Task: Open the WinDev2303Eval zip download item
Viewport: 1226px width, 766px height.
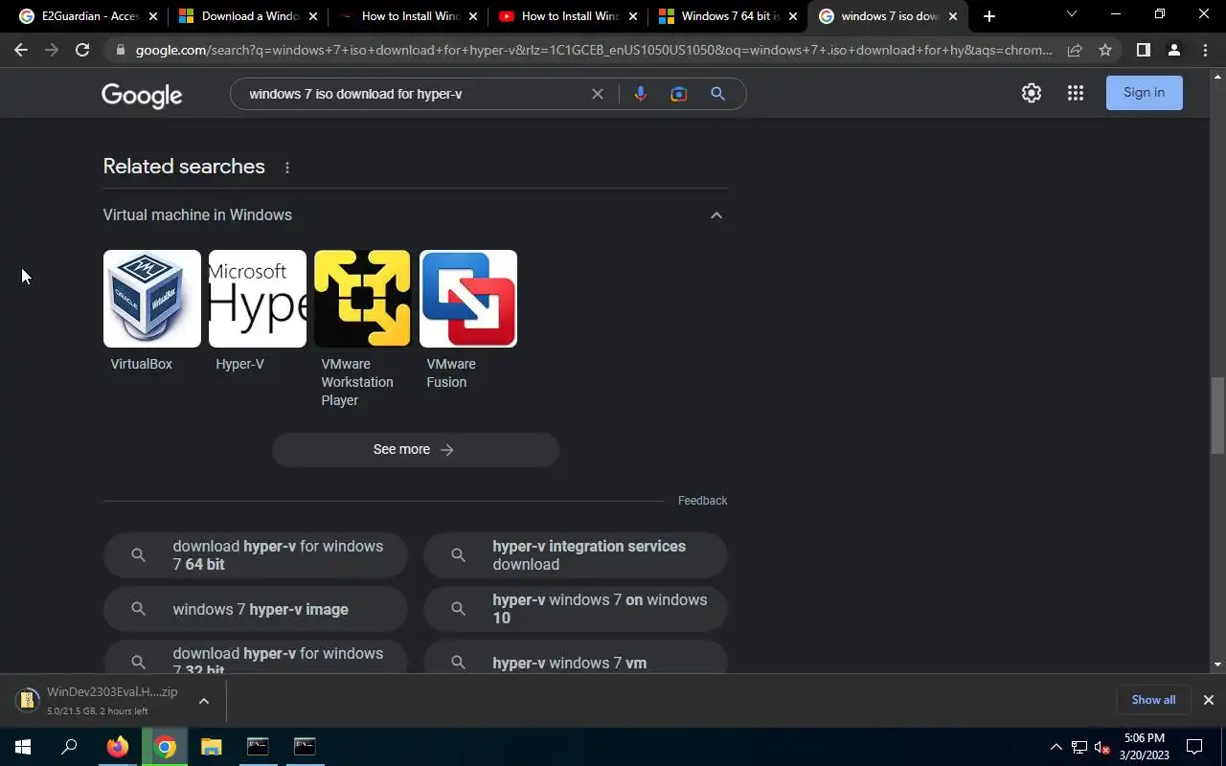Action: coord(101,701)
